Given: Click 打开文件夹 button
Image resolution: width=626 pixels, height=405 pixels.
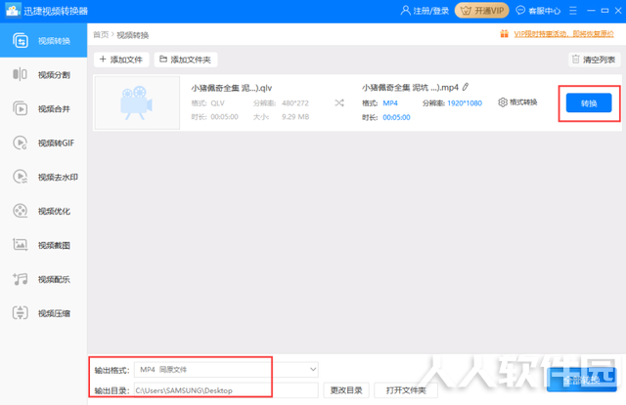Looking at the screenshot, I should [406, 390].
